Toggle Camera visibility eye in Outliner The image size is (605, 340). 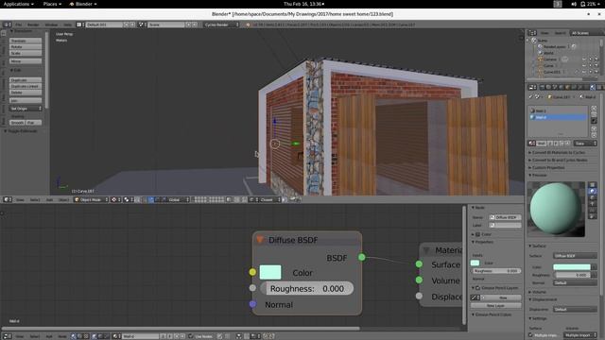[x=584, y=59]
